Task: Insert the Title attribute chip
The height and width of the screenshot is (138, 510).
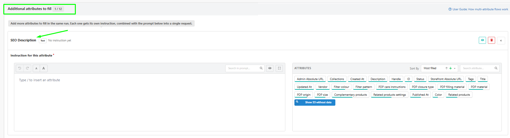Action: click(483, 79)
